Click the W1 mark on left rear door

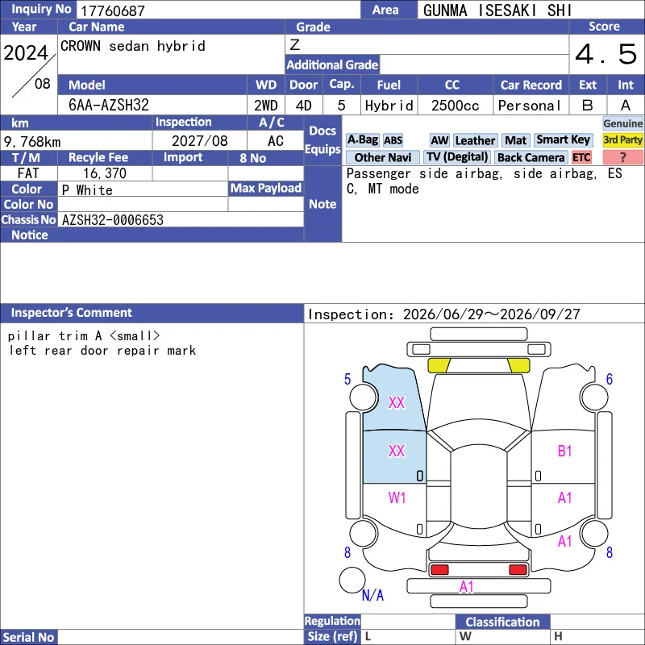tap(397, 498)
